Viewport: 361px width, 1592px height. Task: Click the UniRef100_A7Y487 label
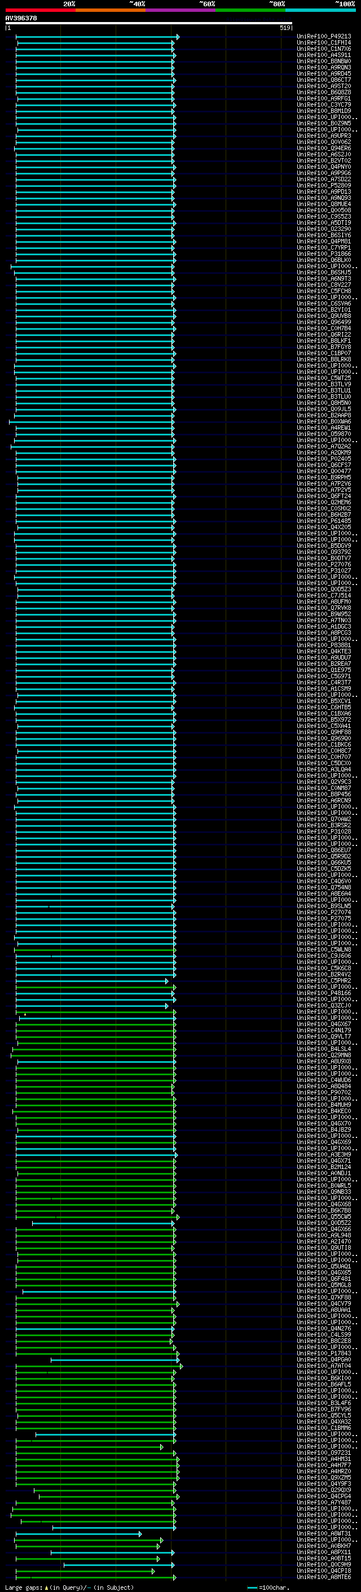[x=324, y=1502]
